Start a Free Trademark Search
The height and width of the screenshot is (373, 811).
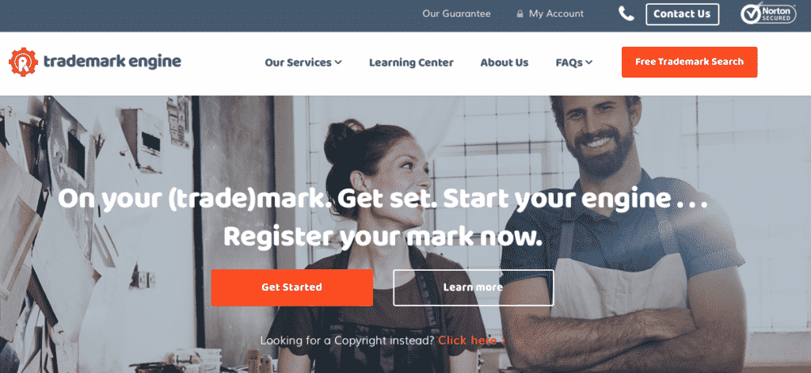690,62
